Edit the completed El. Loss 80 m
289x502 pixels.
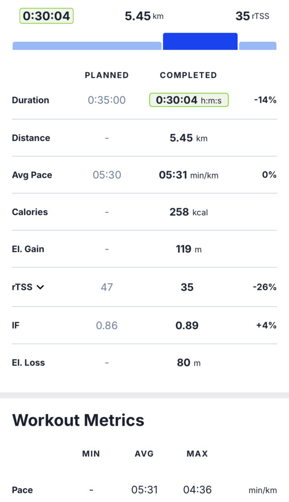point(188,363)
